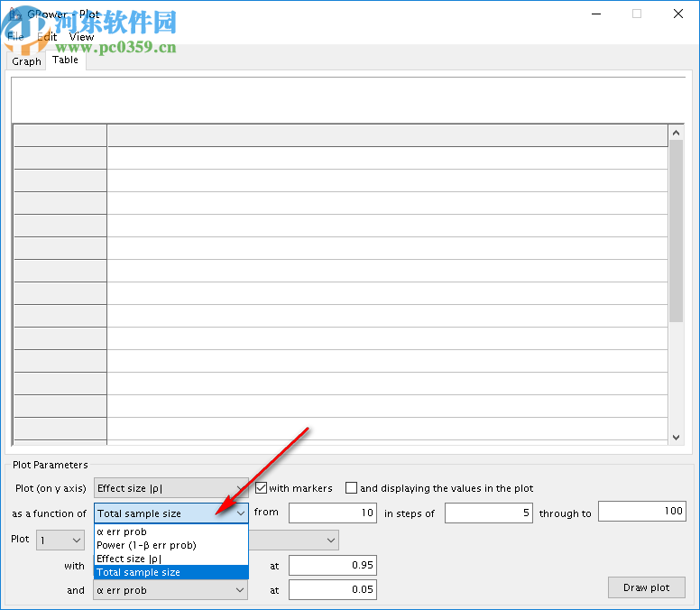Screen dimensions: 700x610
Task: Click the 'at' field showing 0.05
Action: (x=333, y=589)
